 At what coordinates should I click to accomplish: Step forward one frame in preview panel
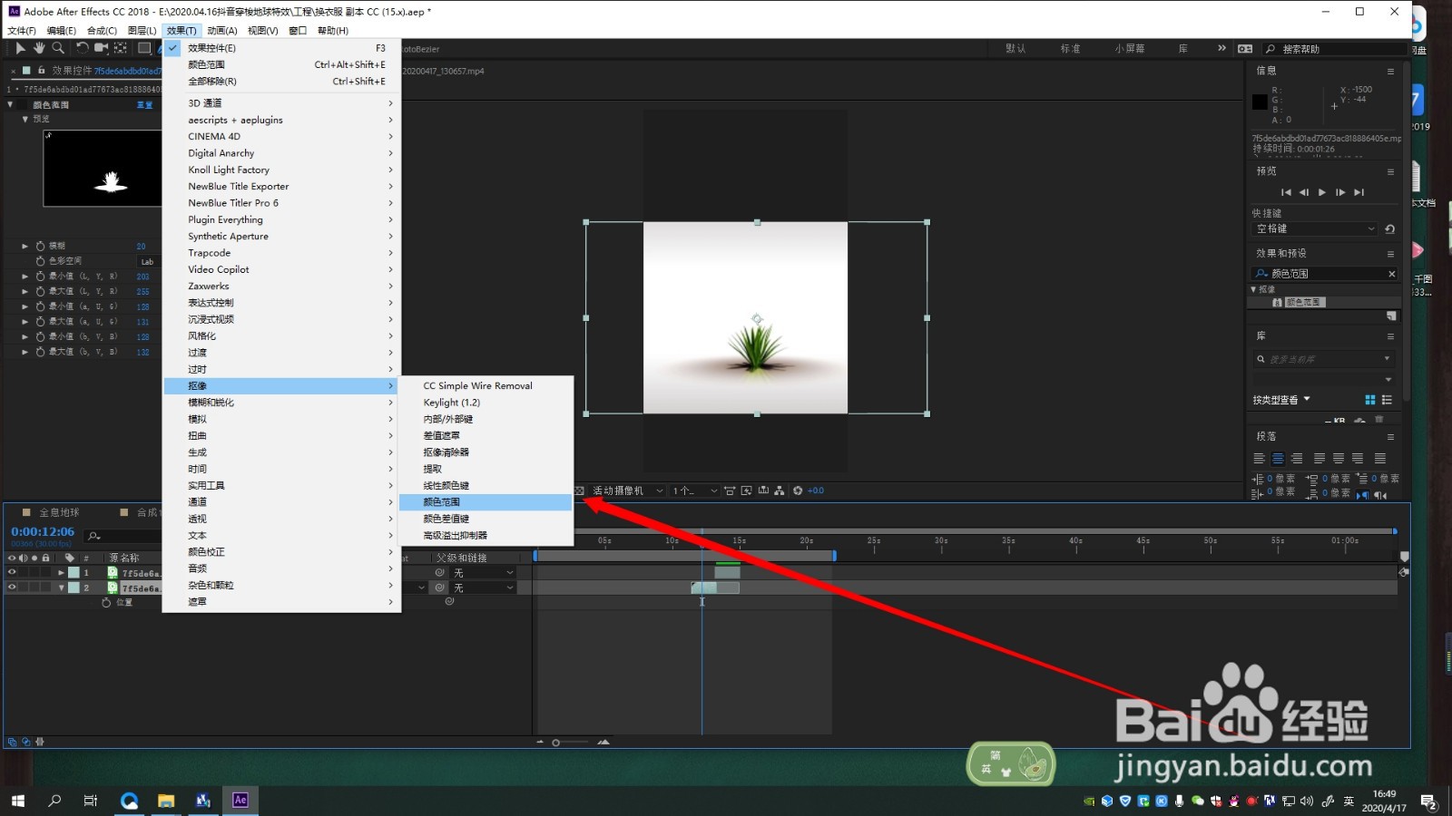coord(1340,192)
